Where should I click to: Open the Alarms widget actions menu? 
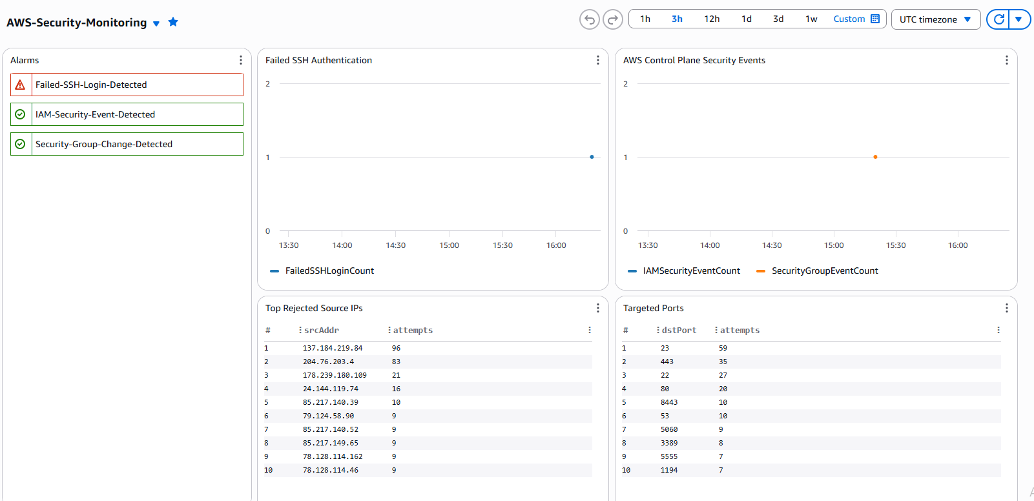click(x=241, y=60)
